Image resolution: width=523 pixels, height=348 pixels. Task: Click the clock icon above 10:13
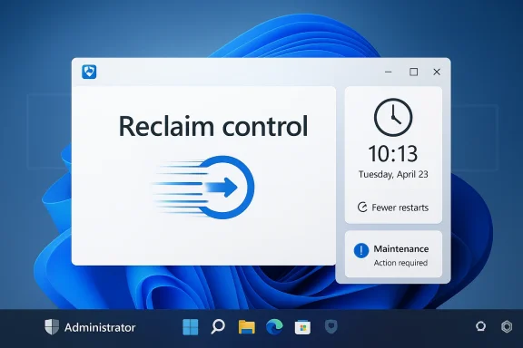[x=393, y=117]
